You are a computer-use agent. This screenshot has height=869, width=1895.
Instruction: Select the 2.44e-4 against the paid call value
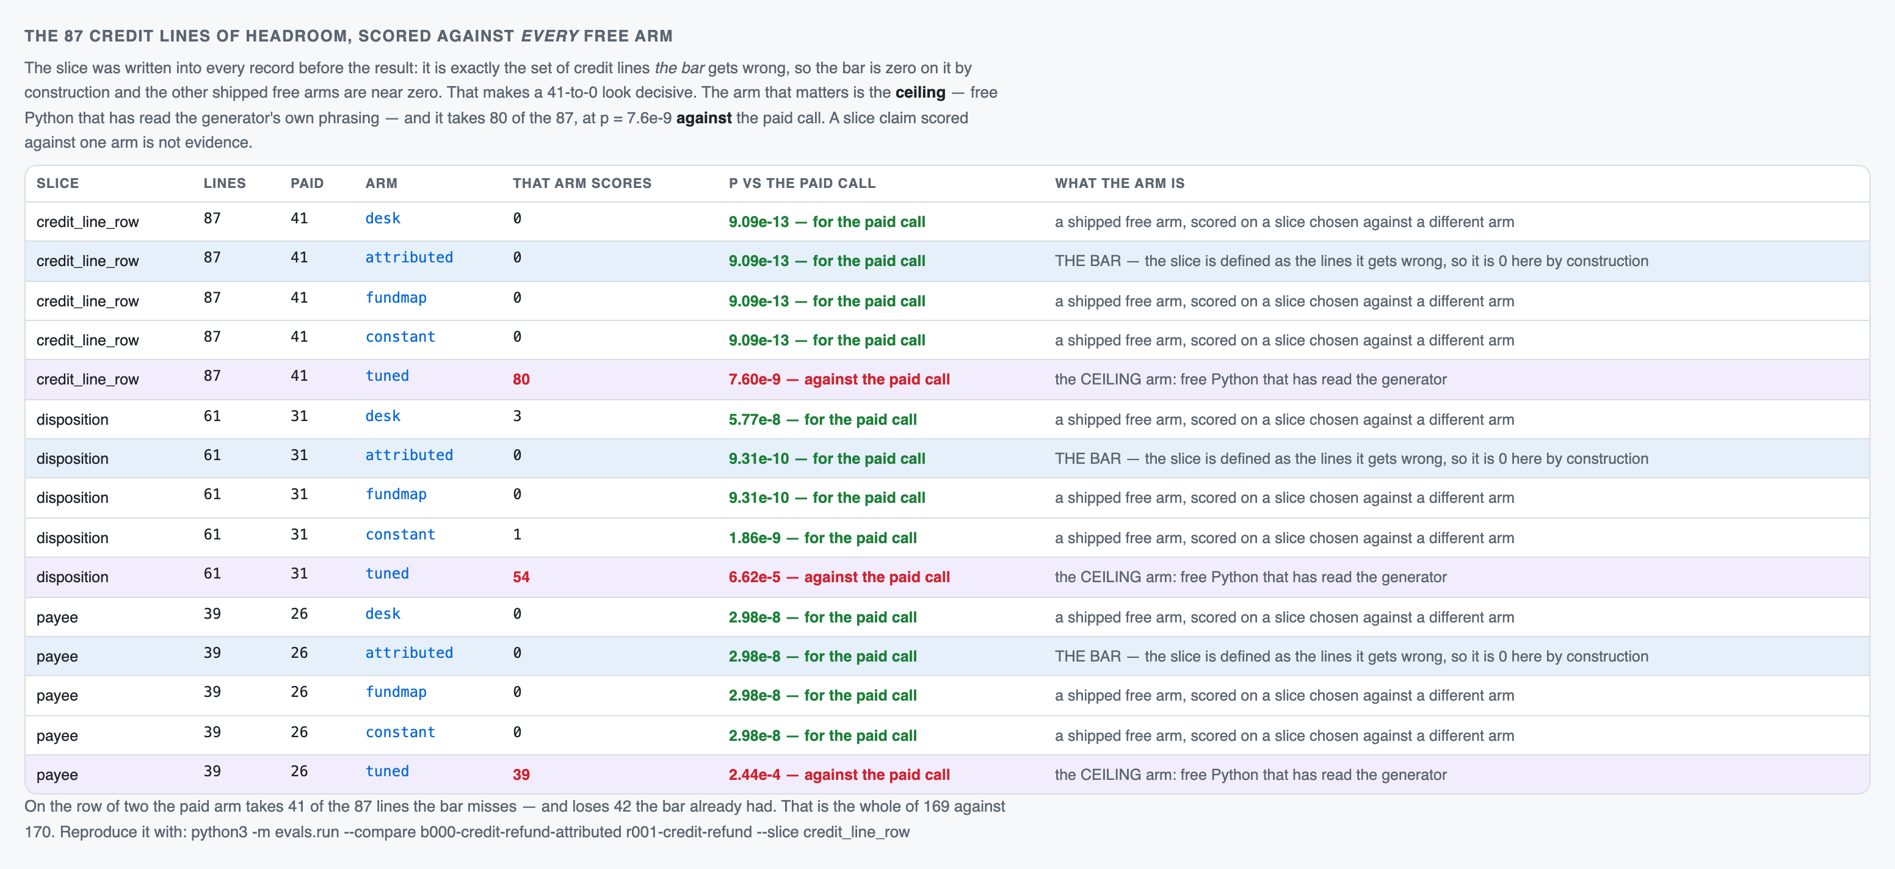pos(839,775)
